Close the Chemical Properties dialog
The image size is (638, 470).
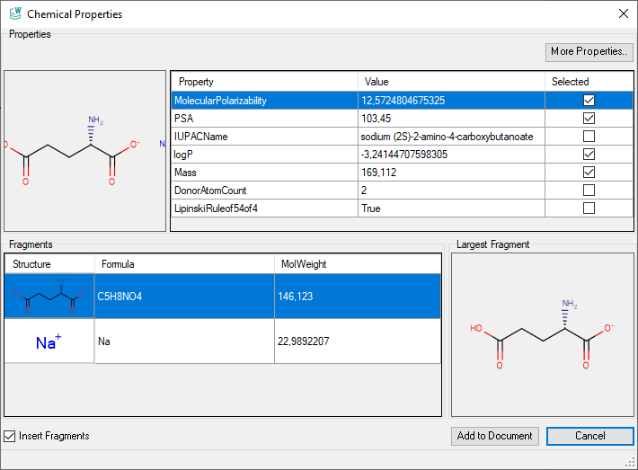[x=623, y=14]
